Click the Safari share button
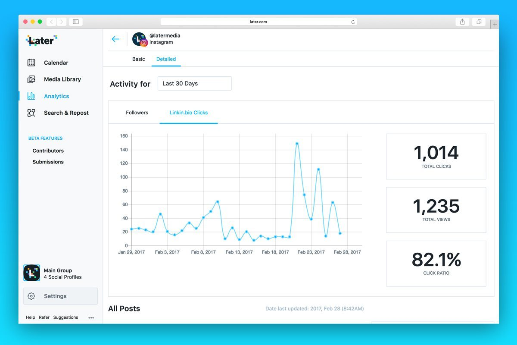The height and width of the screenshot is (345, 517). click(462, 22)
